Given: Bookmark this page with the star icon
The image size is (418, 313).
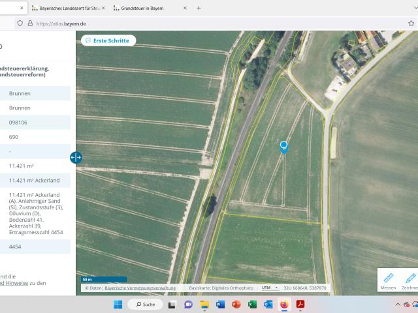Looking at the screenshot, I should (x=411, y=23).
